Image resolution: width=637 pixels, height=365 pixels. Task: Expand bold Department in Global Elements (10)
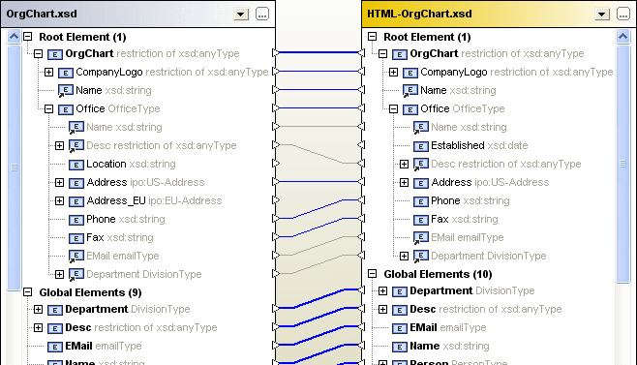coord(382,291)
